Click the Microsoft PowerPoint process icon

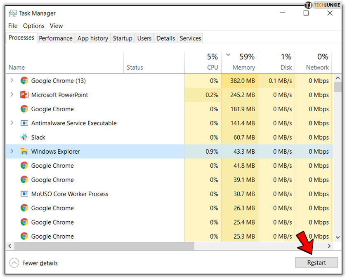click(x=24, y=95)
